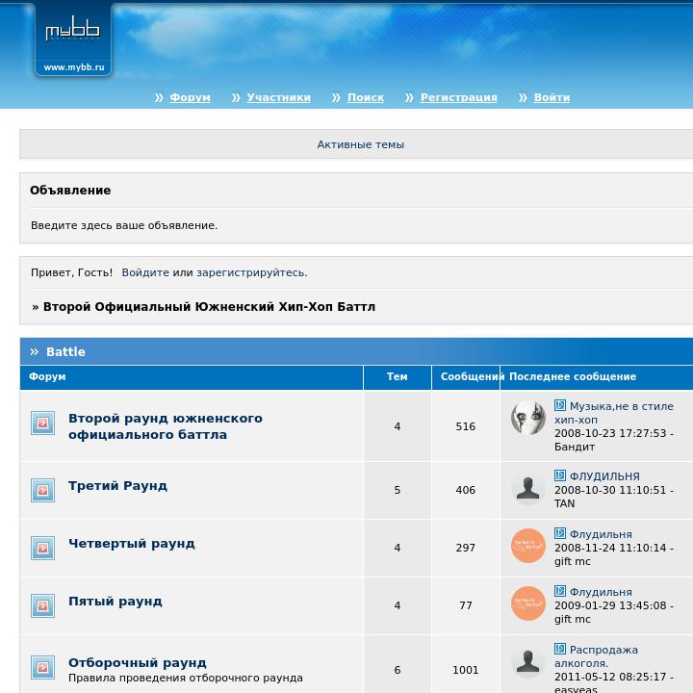The image size is (693, 693).
Task: Open the Отборочный раунд forum
Action: (x=137, y=662)
